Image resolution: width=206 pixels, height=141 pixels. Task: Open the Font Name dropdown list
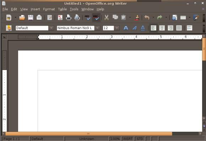(97, 28)
